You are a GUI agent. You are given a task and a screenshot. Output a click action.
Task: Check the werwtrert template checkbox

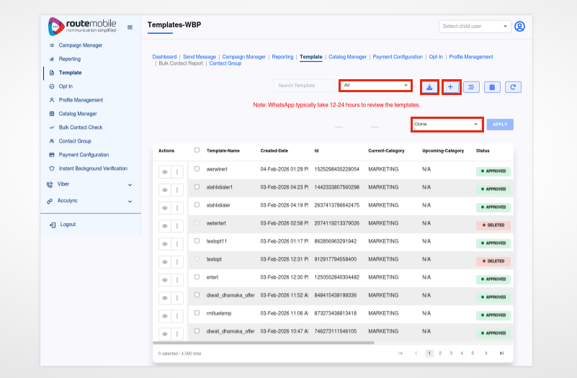click(x=197, y=168)
